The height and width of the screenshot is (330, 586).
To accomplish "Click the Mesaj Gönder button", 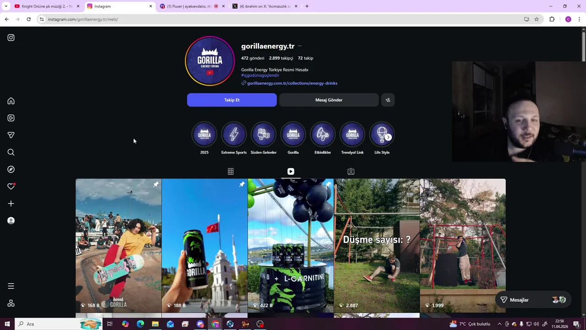I will point(329,100).
